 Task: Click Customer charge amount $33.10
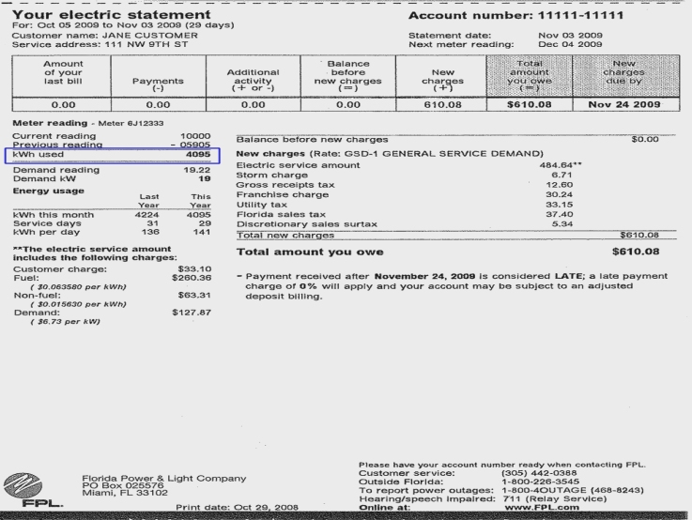pos(194,269)
